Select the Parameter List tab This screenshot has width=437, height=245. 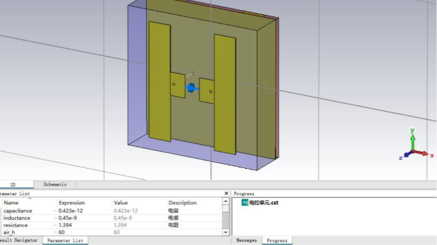coord(65,240)
